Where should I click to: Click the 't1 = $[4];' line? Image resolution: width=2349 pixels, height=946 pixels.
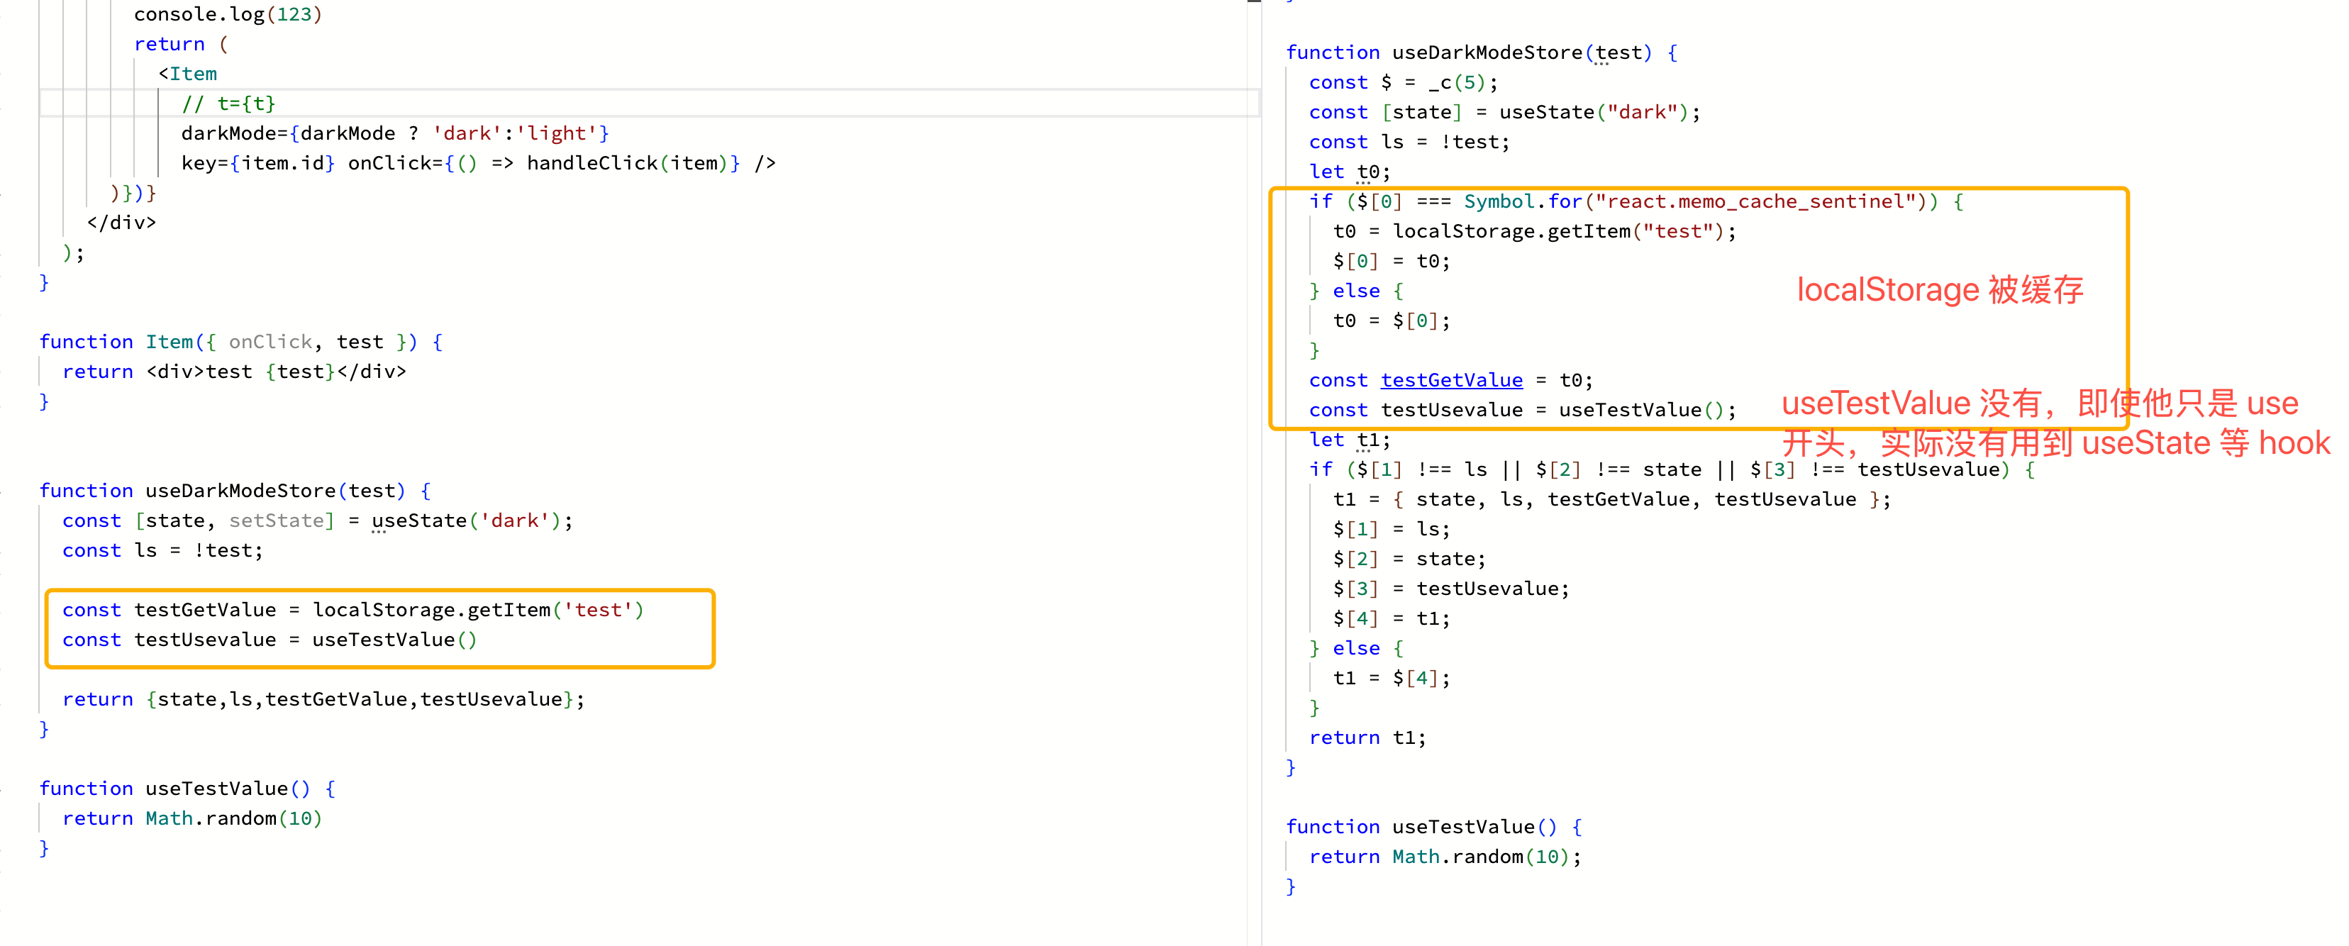click(1392, 678)
